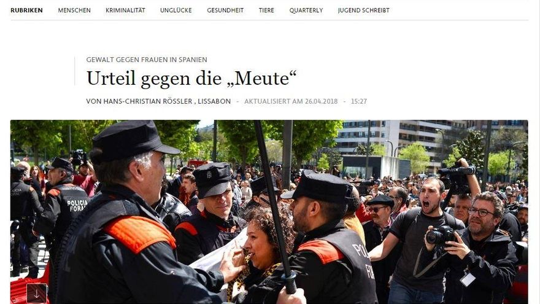Viewport: 540px width, 304px height.
Task: Click the vertical line beside the headline
Action: click(x=75, y=71)
